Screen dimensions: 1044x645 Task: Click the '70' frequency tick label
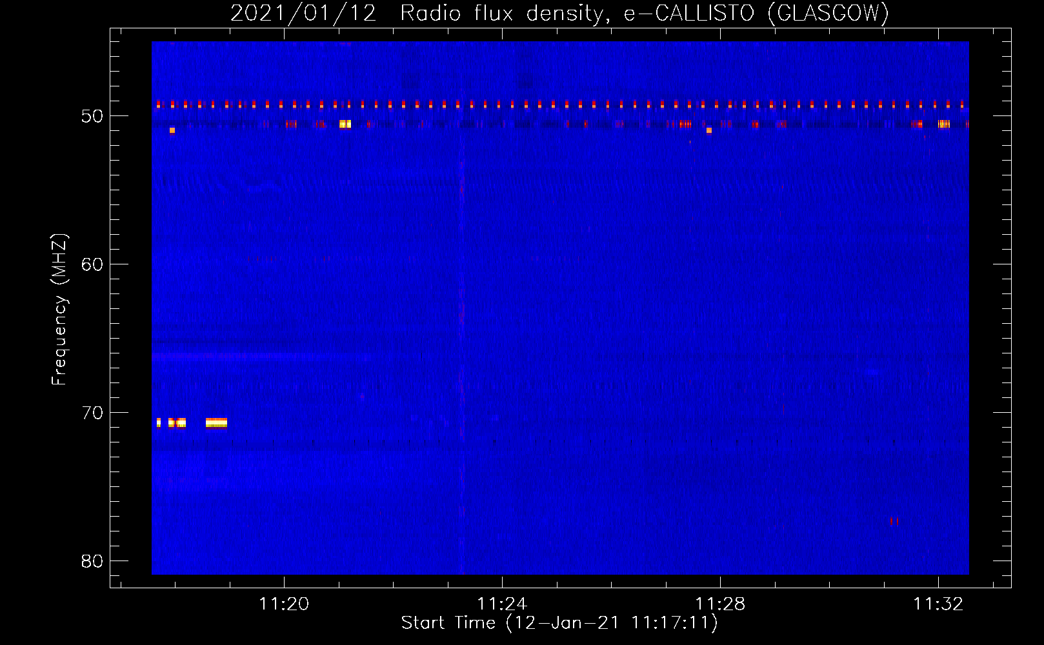coord(92,412)
